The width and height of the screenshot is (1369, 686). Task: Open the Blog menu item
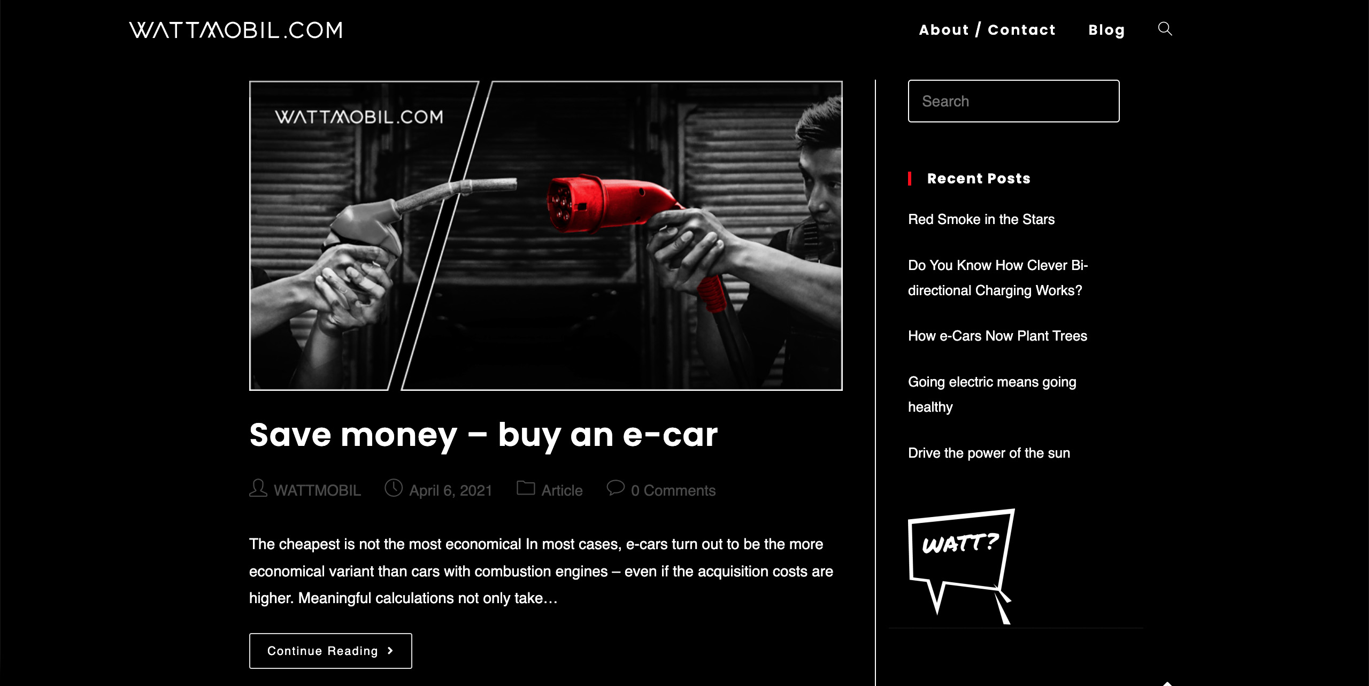click(x=1106, y=30)
